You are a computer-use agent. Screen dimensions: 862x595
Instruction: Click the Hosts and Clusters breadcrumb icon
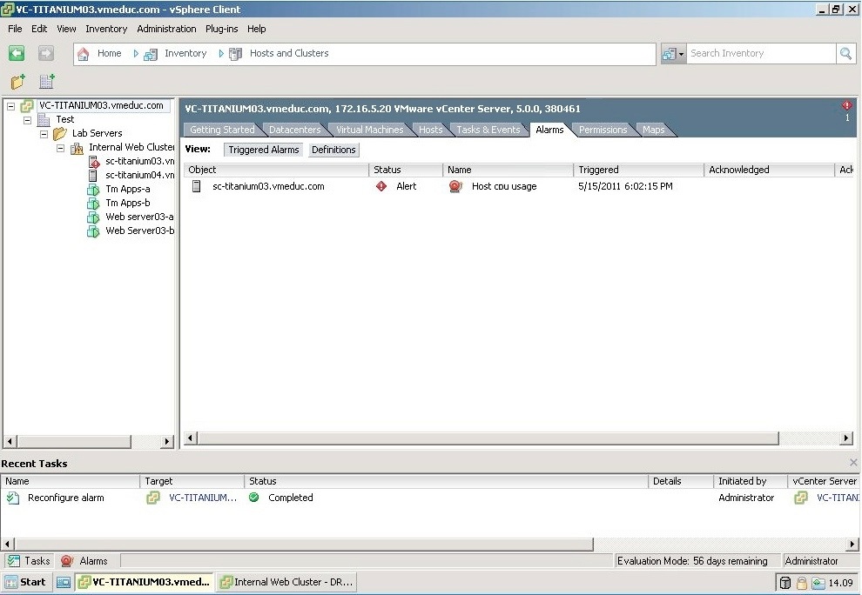(x=235, y=54)
